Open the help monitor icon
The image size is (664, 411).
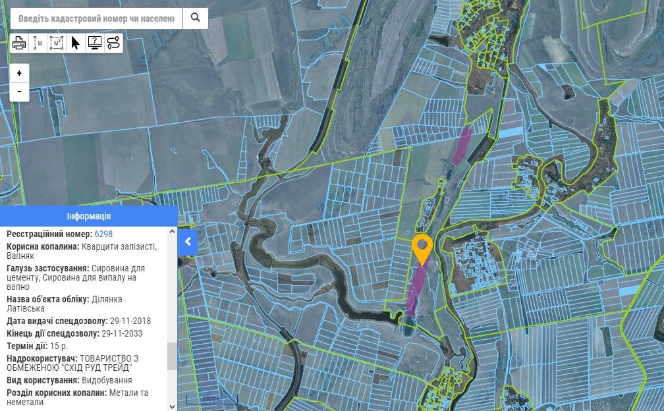coord(94,43)
